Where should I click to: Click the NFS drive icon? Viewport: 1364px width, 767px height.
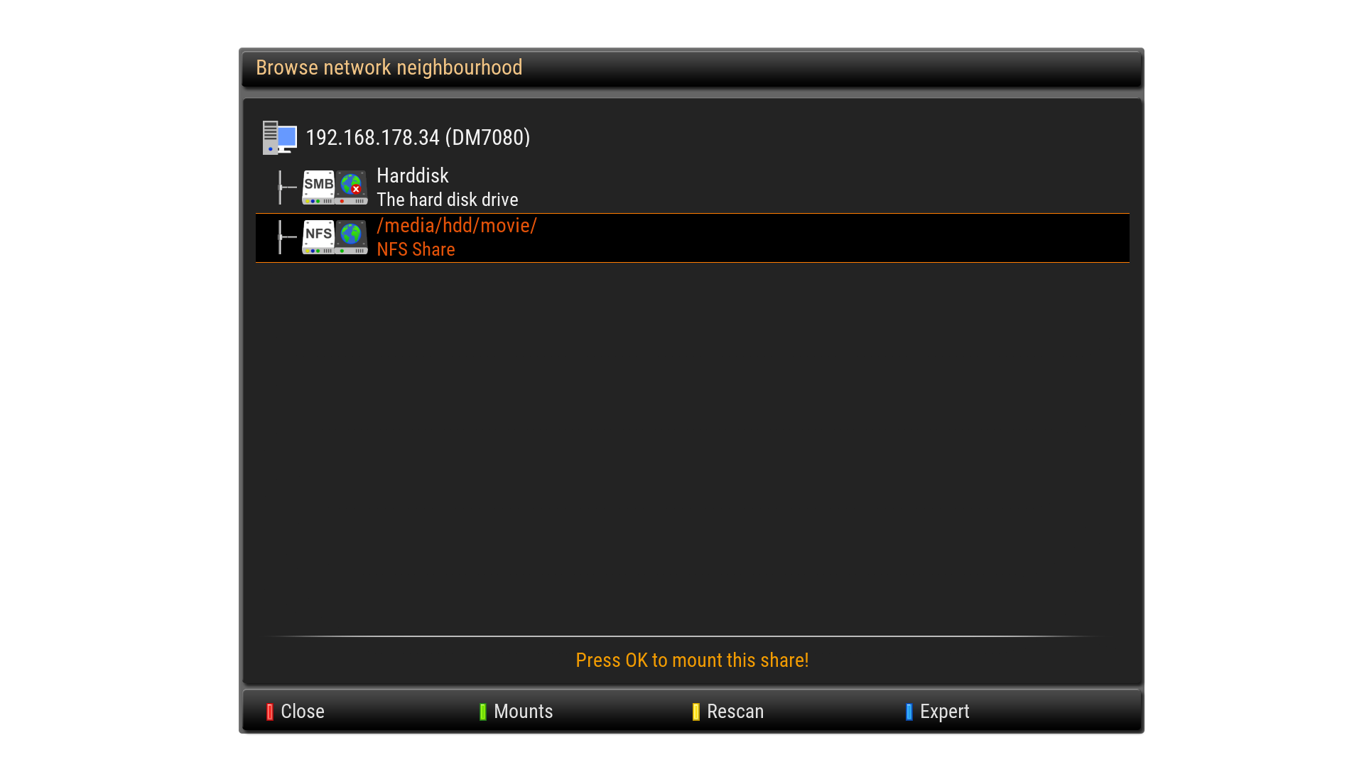[318, 237]
